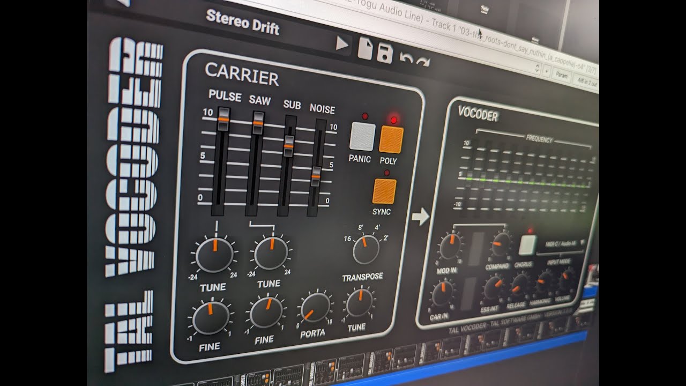Click the Param button in host window
The height and width of the screenshot is (386, 686).
561,75
